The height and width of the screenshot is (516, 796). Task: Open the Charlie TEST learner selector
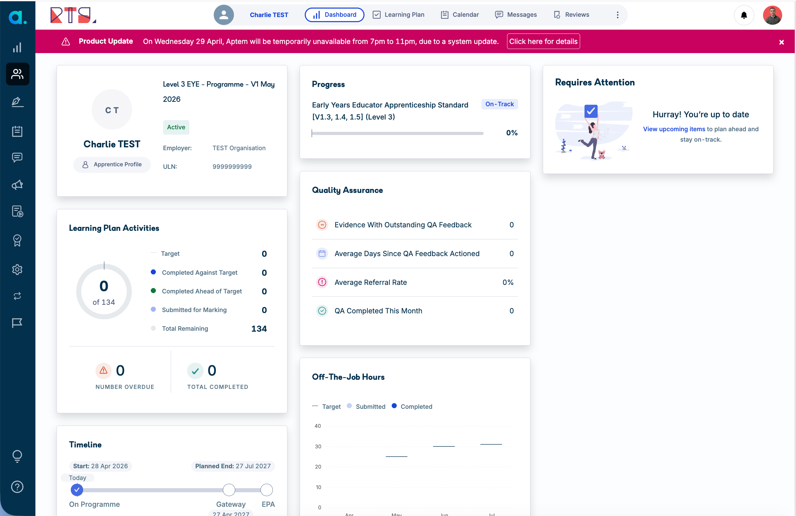269,15
